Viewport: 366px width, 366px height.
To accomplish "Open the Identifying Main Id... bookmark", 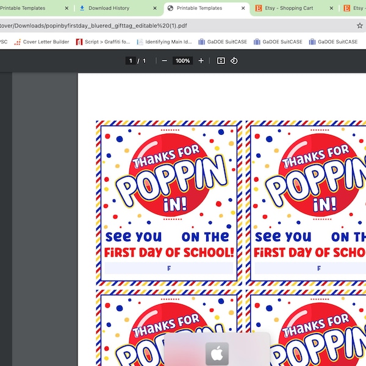I will pyautogui.click(x=164, y=41).
